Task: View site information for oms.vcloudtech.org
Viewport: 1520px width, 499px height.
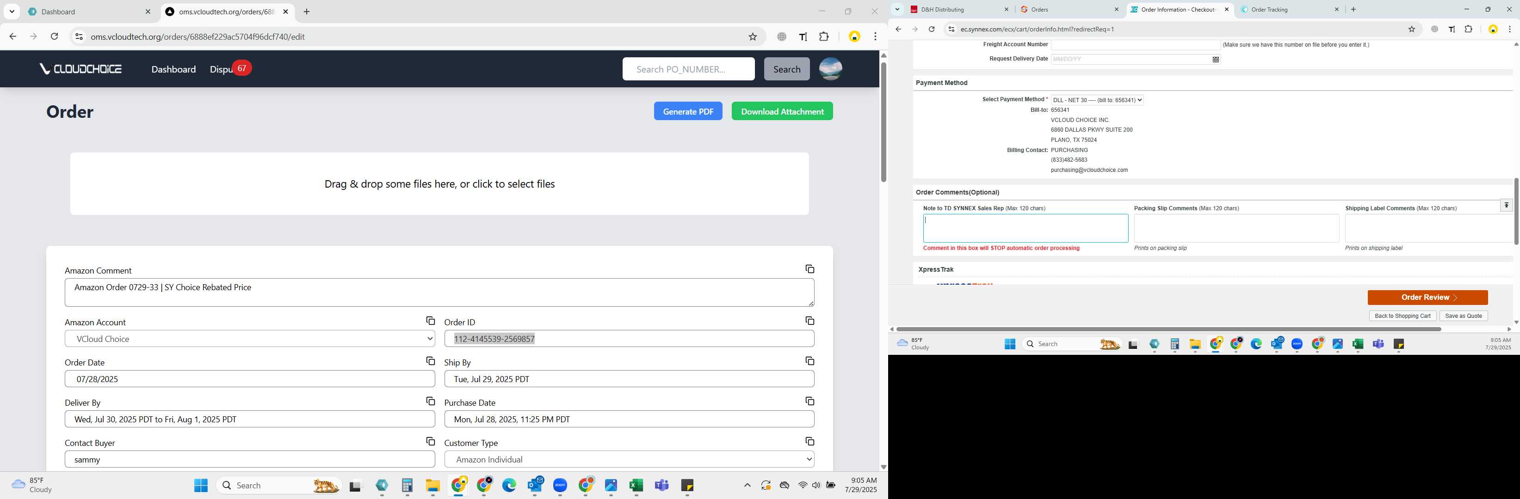Action: (x=79, y=37)
